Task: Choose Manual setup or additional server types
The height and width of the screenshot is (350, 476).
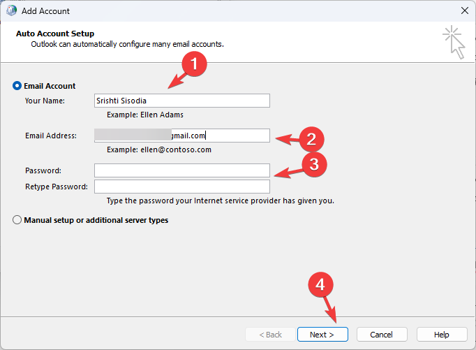Action: coord(17,220)
